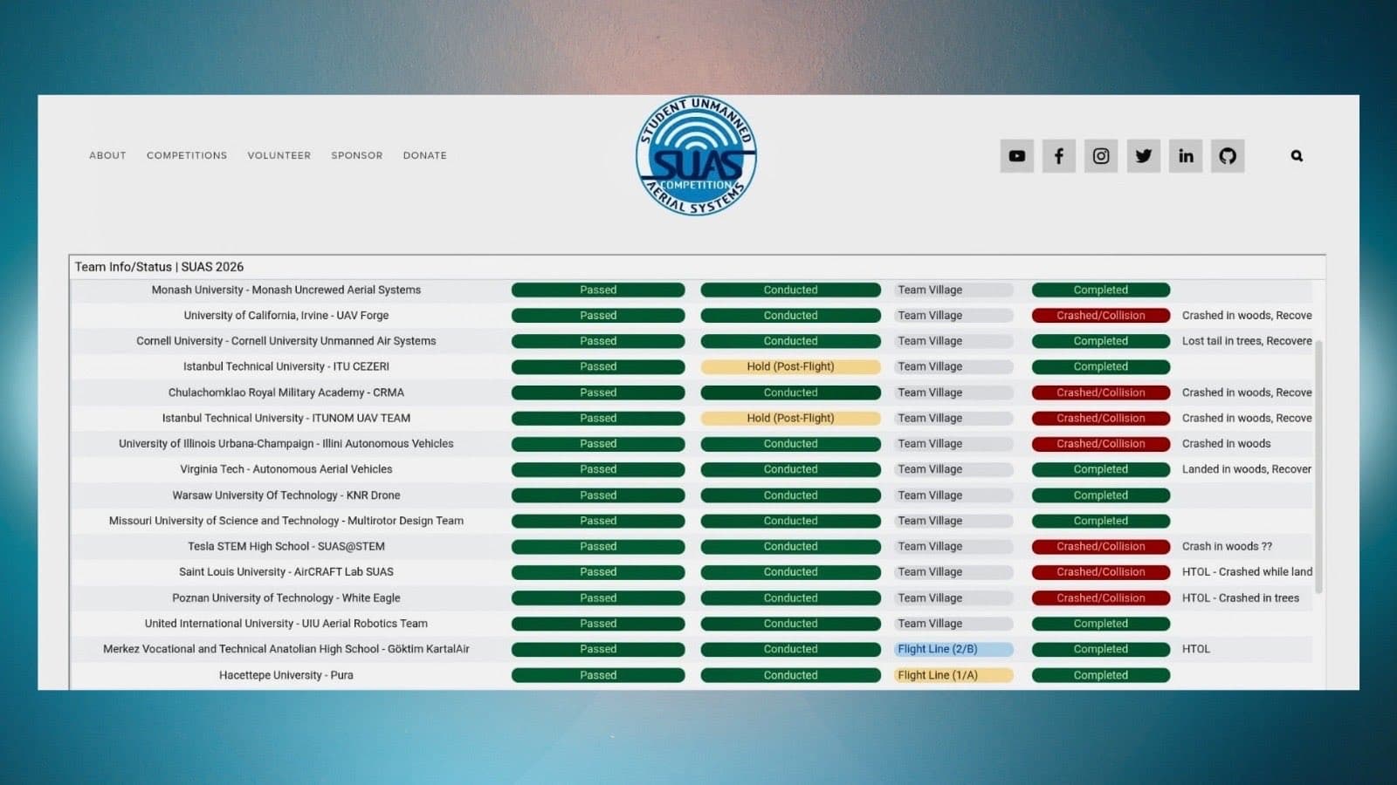Open the Donate link
Viewport: 1397px width, 785px height.
(424, 155)
